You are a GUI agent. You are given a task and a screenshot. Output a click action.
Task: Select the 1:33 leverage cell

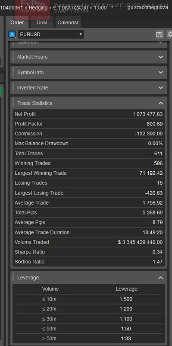pyautogui.click(x=126, y=338)
